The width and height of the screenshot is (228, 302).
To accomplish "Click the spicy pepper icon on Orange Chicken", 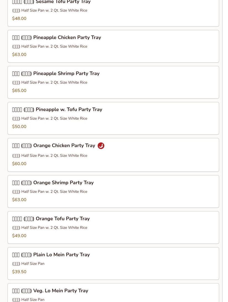I will [x=101, y=146].
